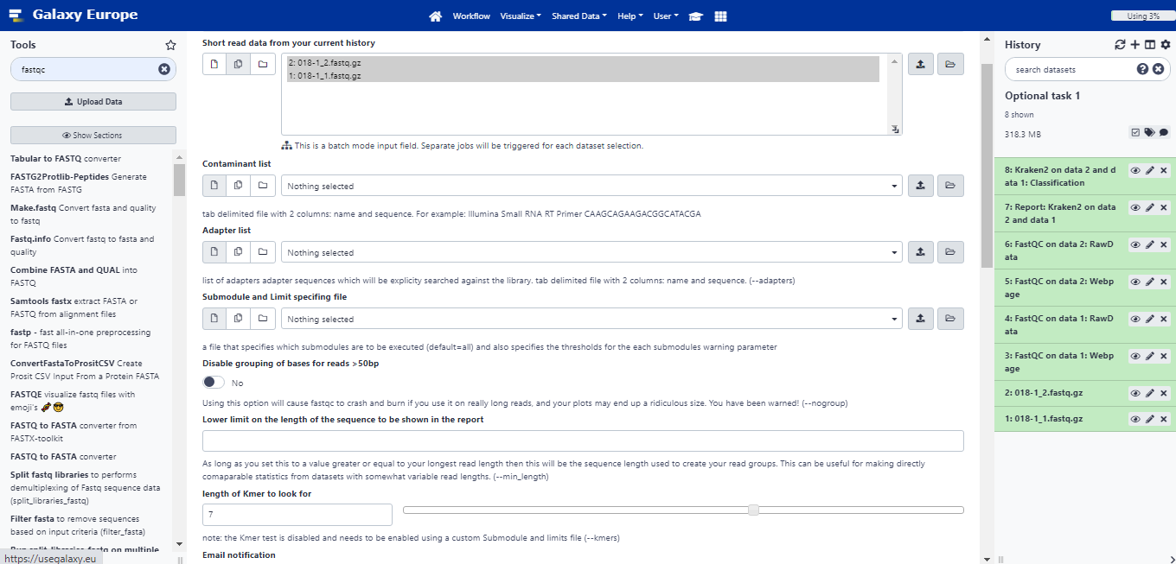Open the Galaxy Training graduation cap icon
This screenshot has width=1176, height=564.
tap(695, 16)
